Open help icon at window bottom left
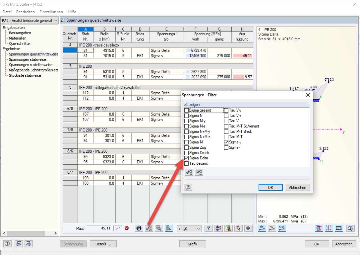360x255 pixels. coord(7,243)
